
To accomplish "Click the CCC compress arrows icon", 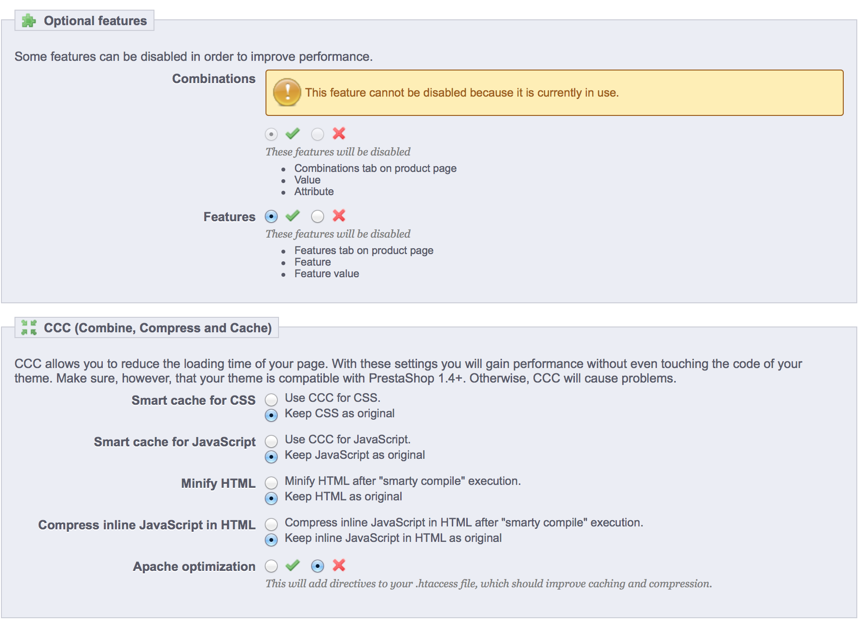I will click(29, 327).
